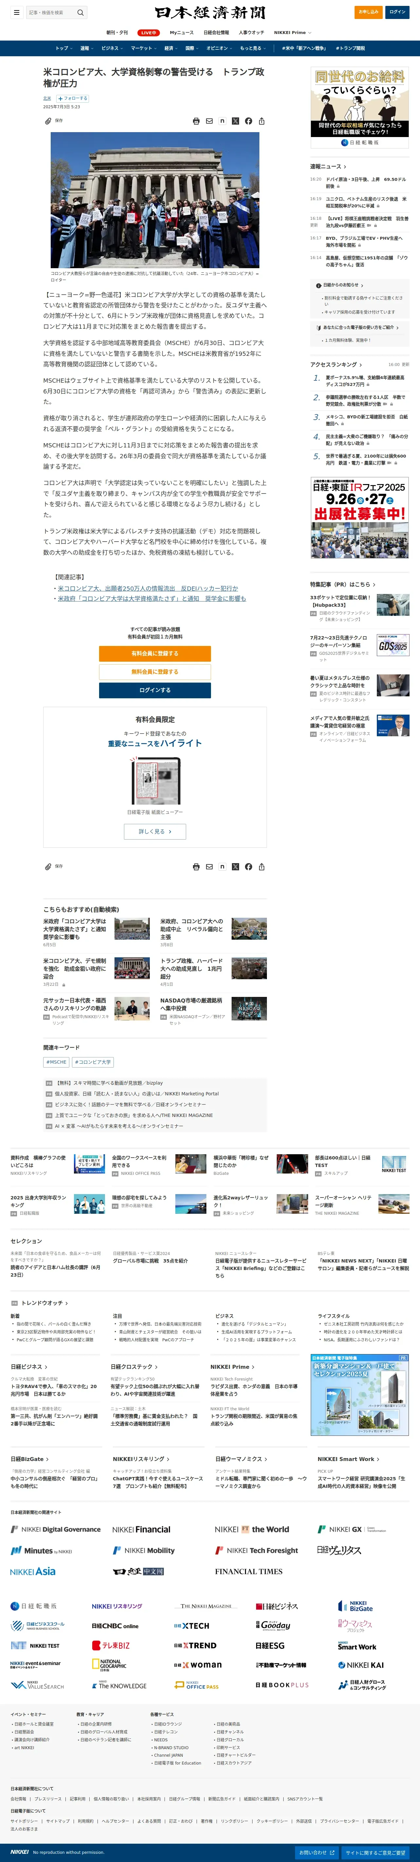
Task: Share on Facebook using icon under headline
Action: tap(249, 121)
